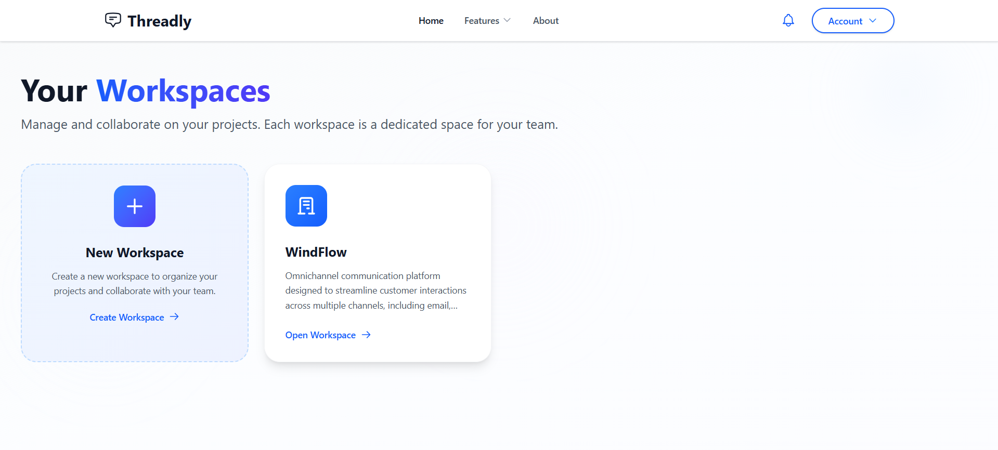998x450 pixels.
Task: Click the arrow next to Open Workspace
Action: (366, 335)
